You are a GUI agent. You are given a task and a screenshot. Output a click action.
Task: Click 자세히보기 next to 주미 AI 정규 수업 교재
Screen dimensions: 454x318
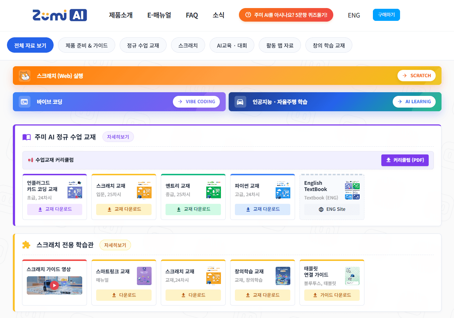click(118, 137)
